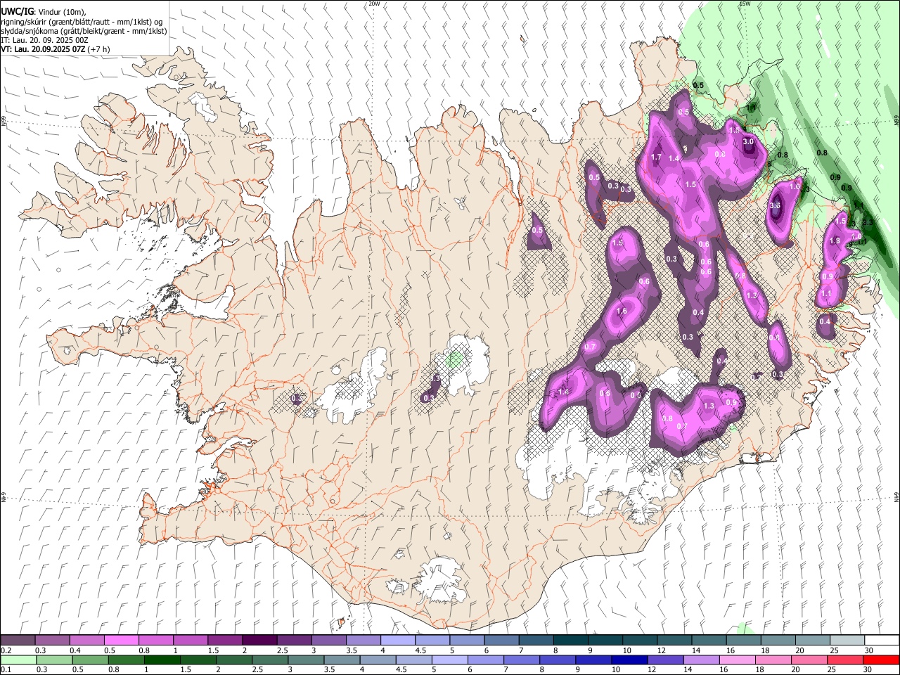Click the palest green rain swatch for 0.1–0.3

click(18, 660)
